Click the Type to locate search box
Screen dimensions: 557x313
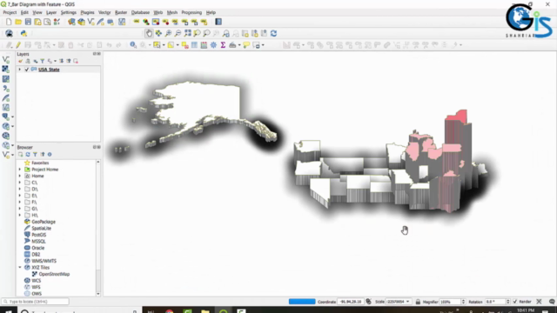[35, 302]
